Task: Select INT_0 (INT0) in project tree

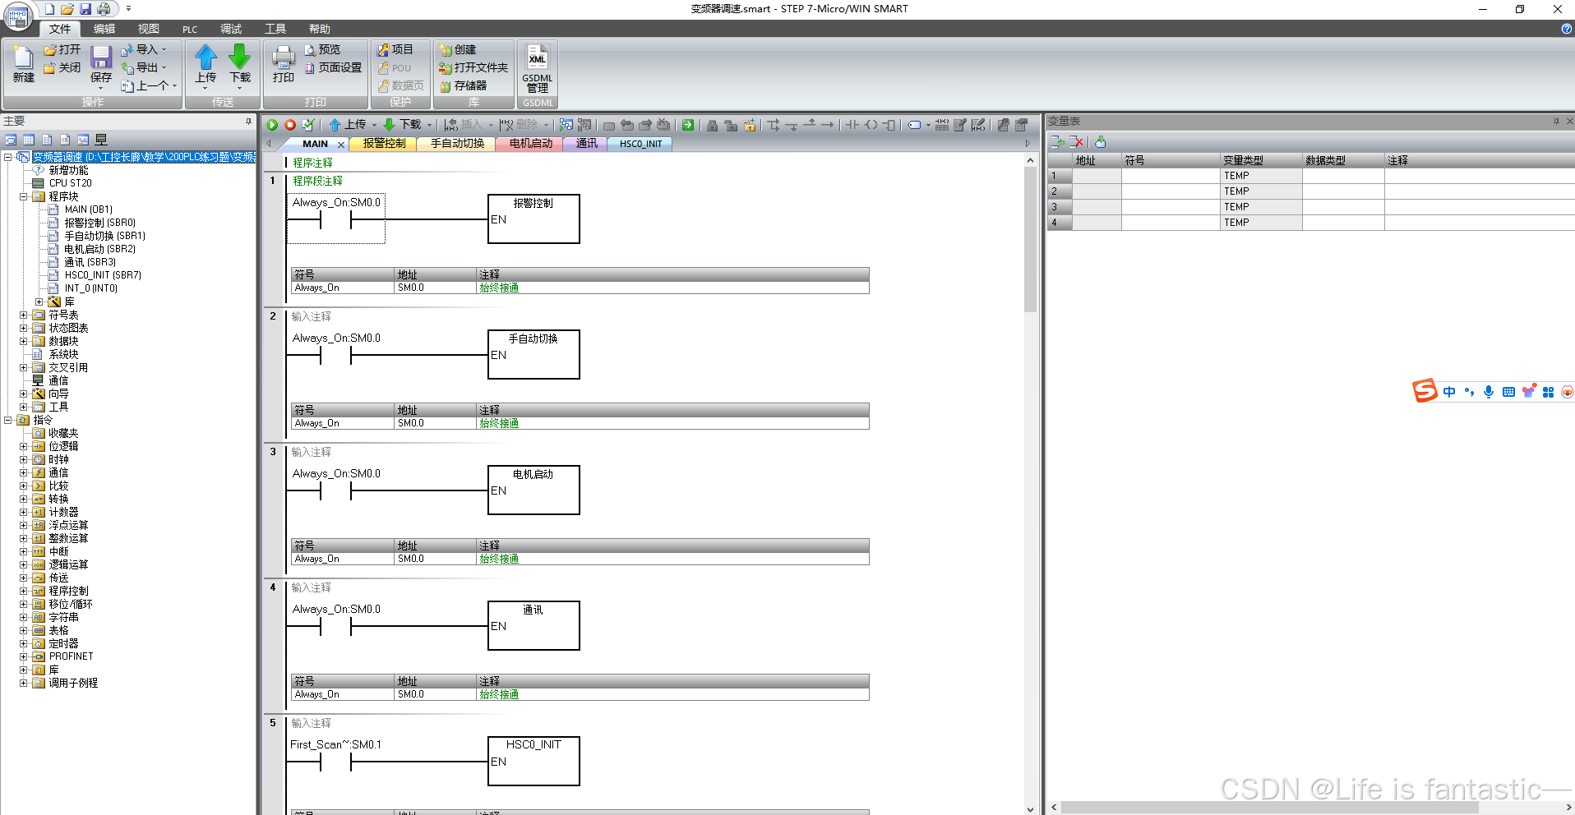Action: coord(90,288)
